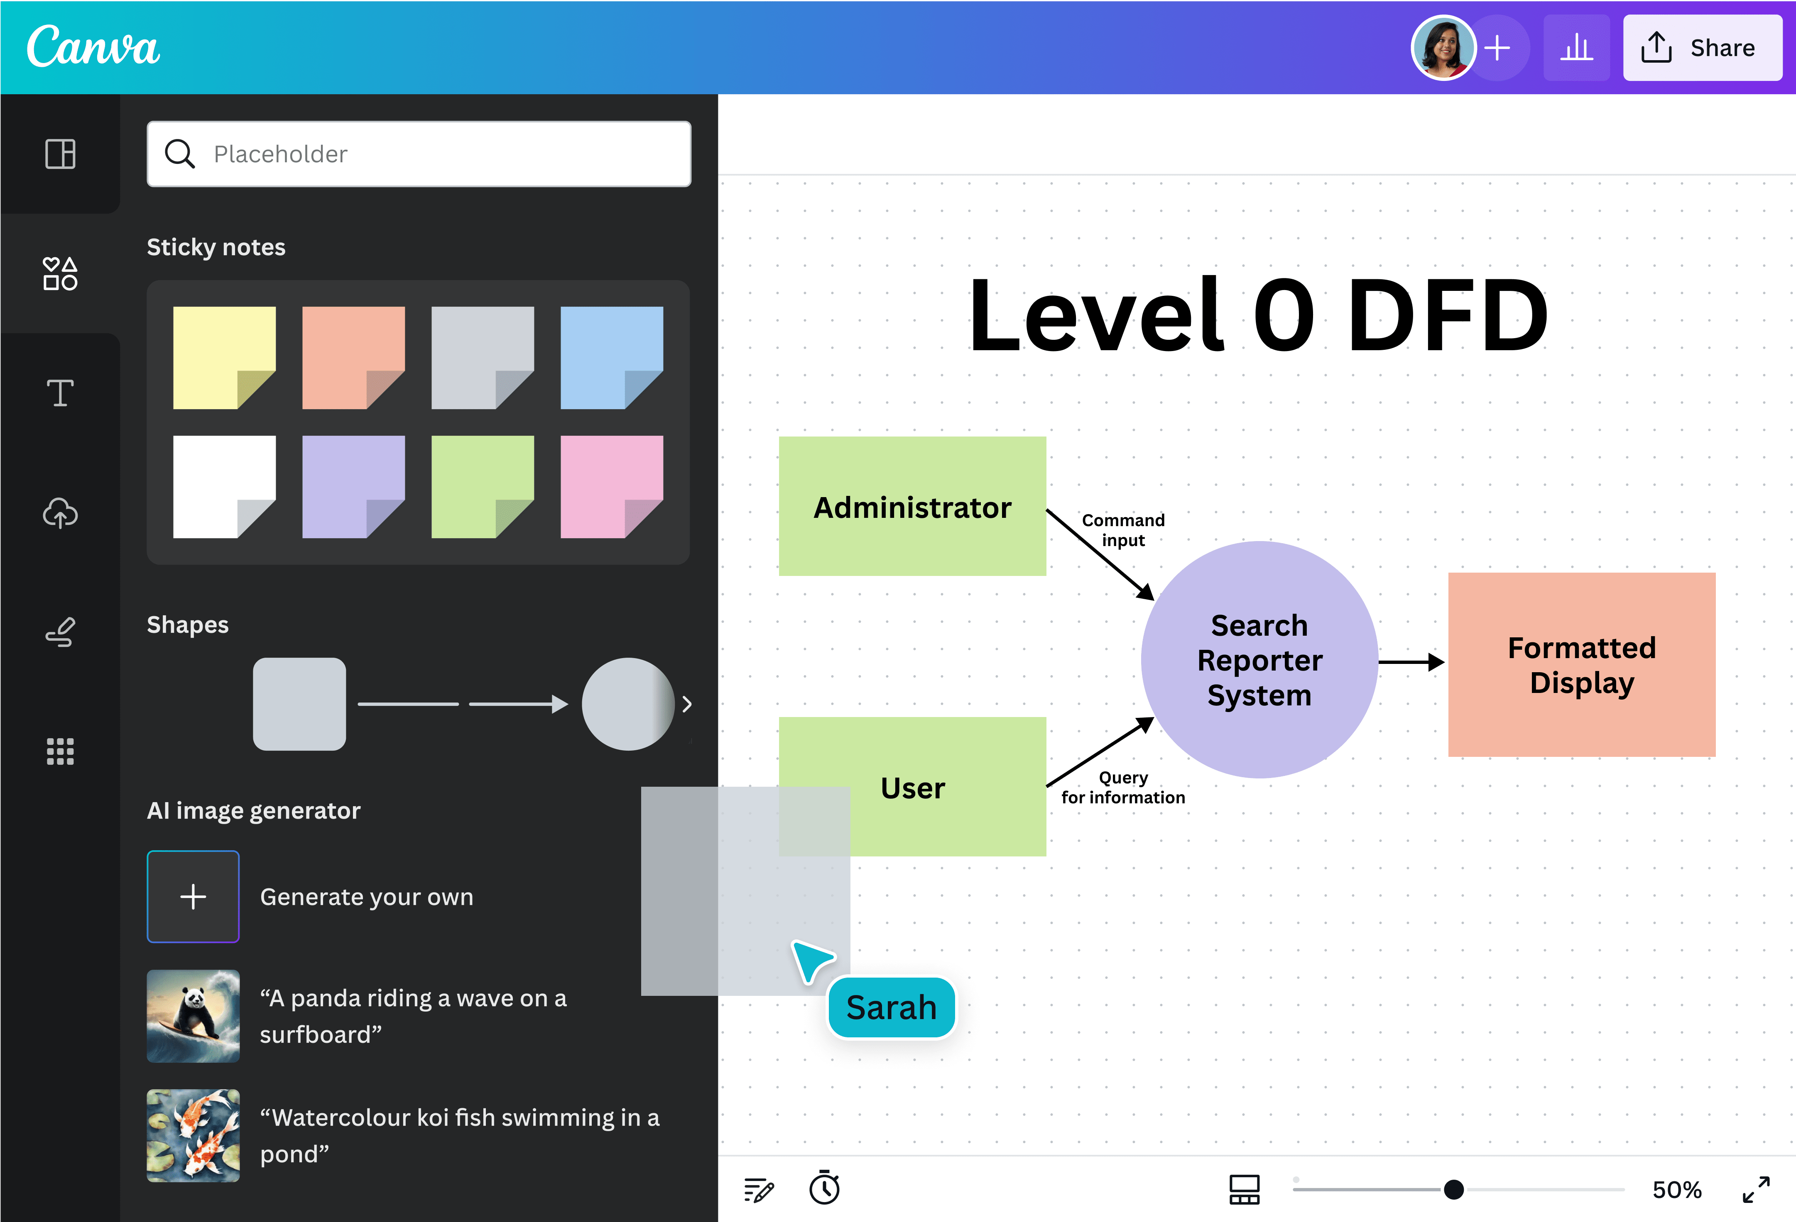
Task: Expand the Shapes section with the chevron
Action: click(x=686, y=704)
